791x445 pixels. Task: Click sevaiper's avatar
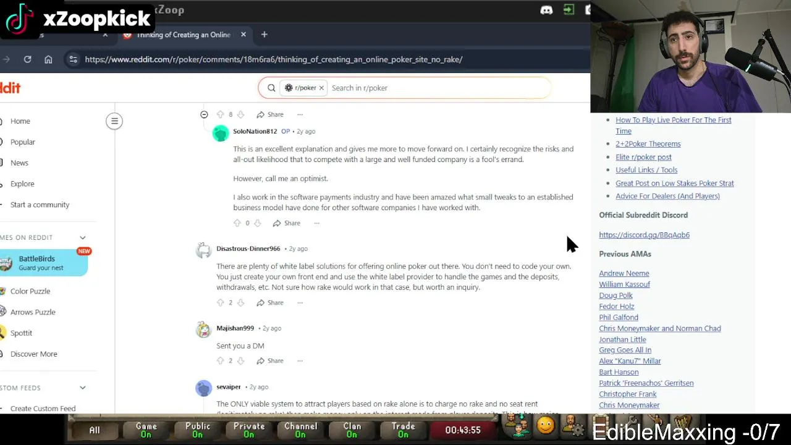click(203, 388)
